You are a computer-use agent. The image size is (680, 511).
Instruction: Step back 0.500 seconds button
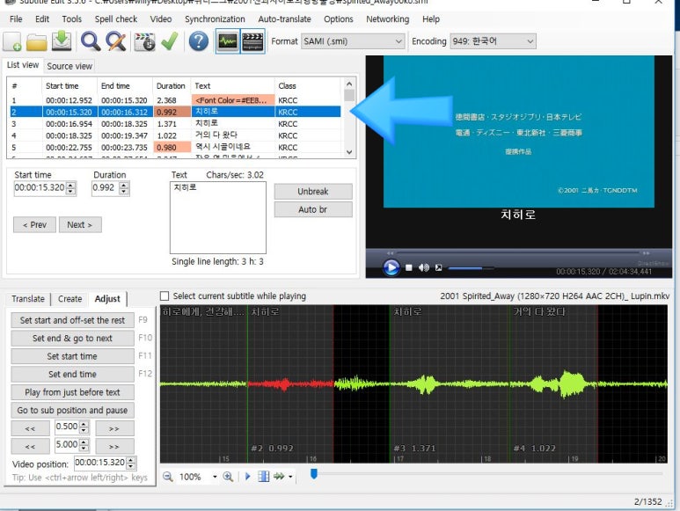pos(31,428)
